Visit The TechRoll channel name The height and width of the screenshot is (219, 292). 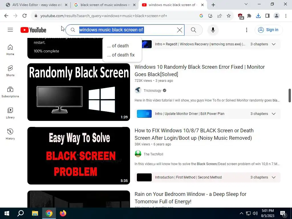click(153, 154)
